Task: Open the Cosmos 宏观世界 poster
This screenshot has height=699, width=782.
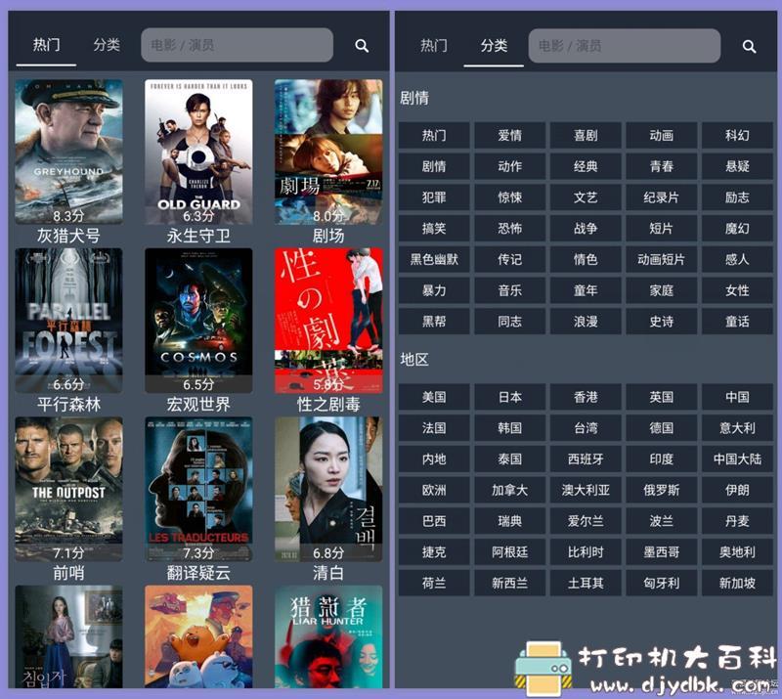Action: (x=198, y=321)
